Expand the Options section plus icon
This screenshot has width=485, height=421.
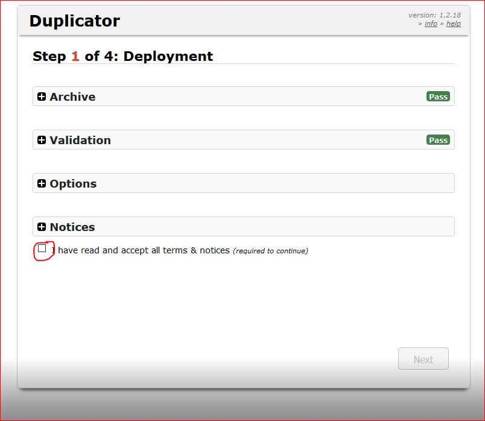(x=42, y=183)
